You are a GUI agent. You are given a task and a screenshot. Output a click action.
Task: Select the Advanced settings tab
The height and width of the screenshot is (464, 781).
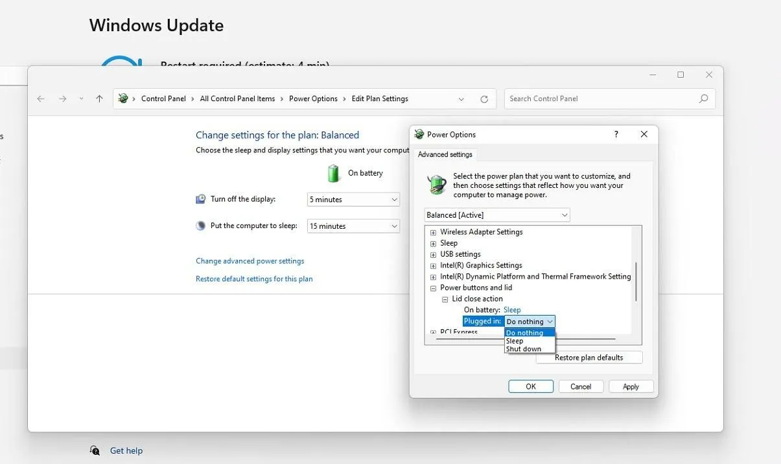click(445, 154)
